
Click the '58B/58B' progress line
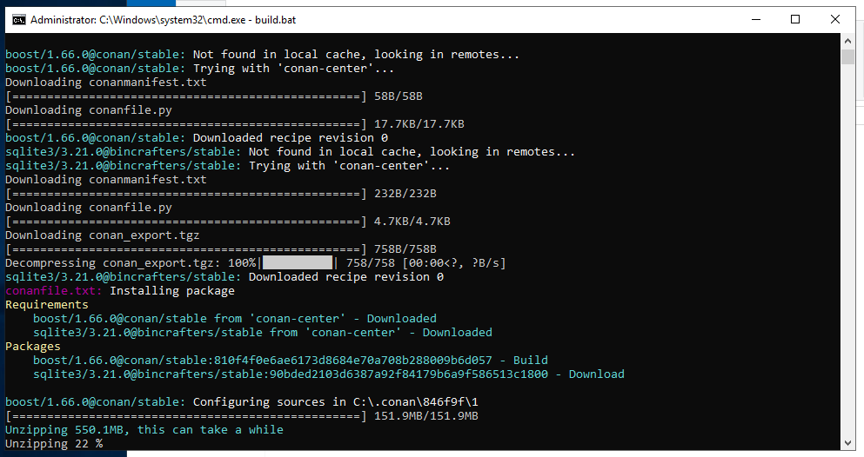tap(214, 96)
